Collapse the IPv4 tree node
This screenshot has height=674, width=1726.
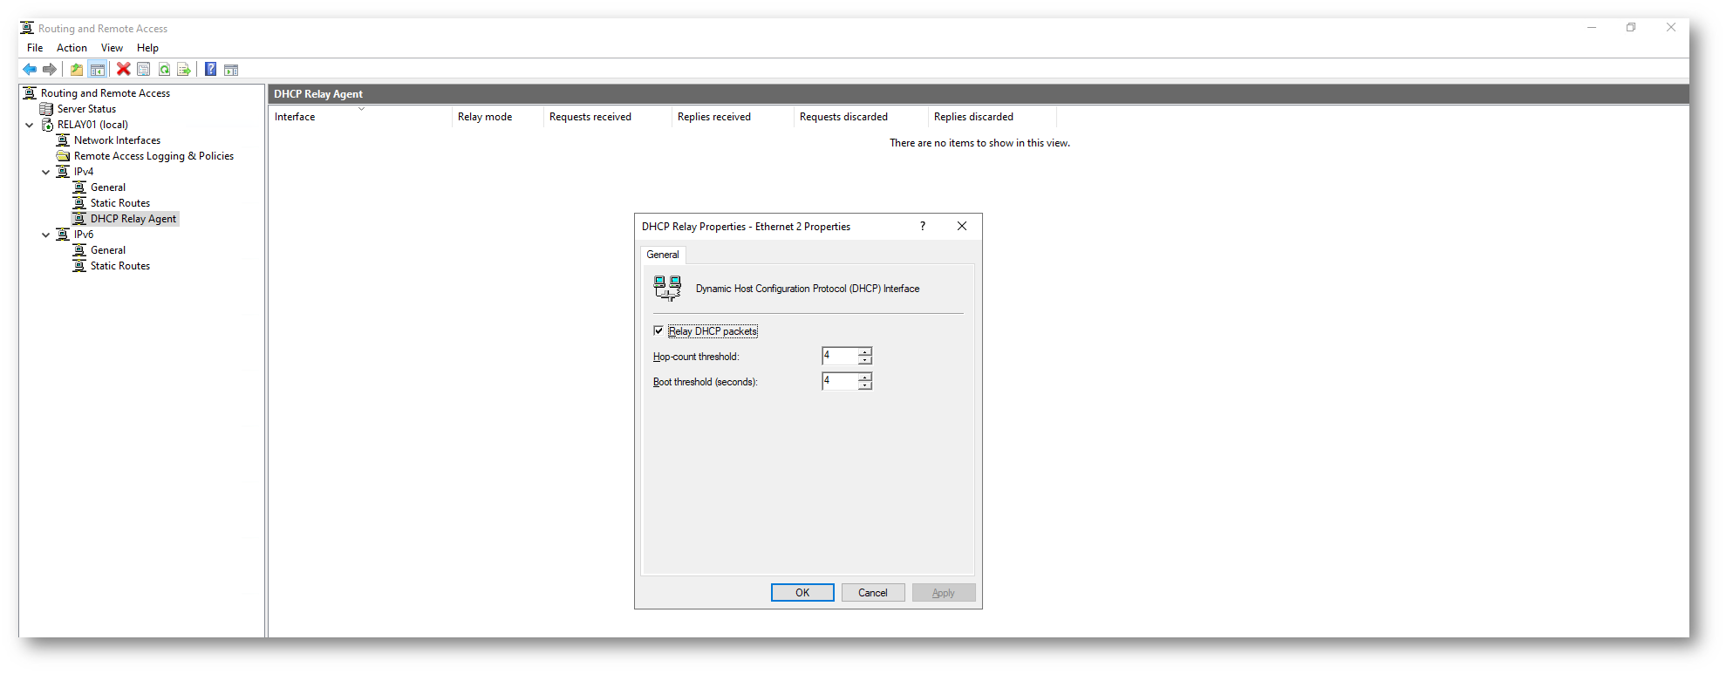(46, 172)
